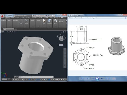Image resolution: width=127 pixels, height=95 pixels.
Task: Open the Layers panel icon
Action: tap(55, 21)
